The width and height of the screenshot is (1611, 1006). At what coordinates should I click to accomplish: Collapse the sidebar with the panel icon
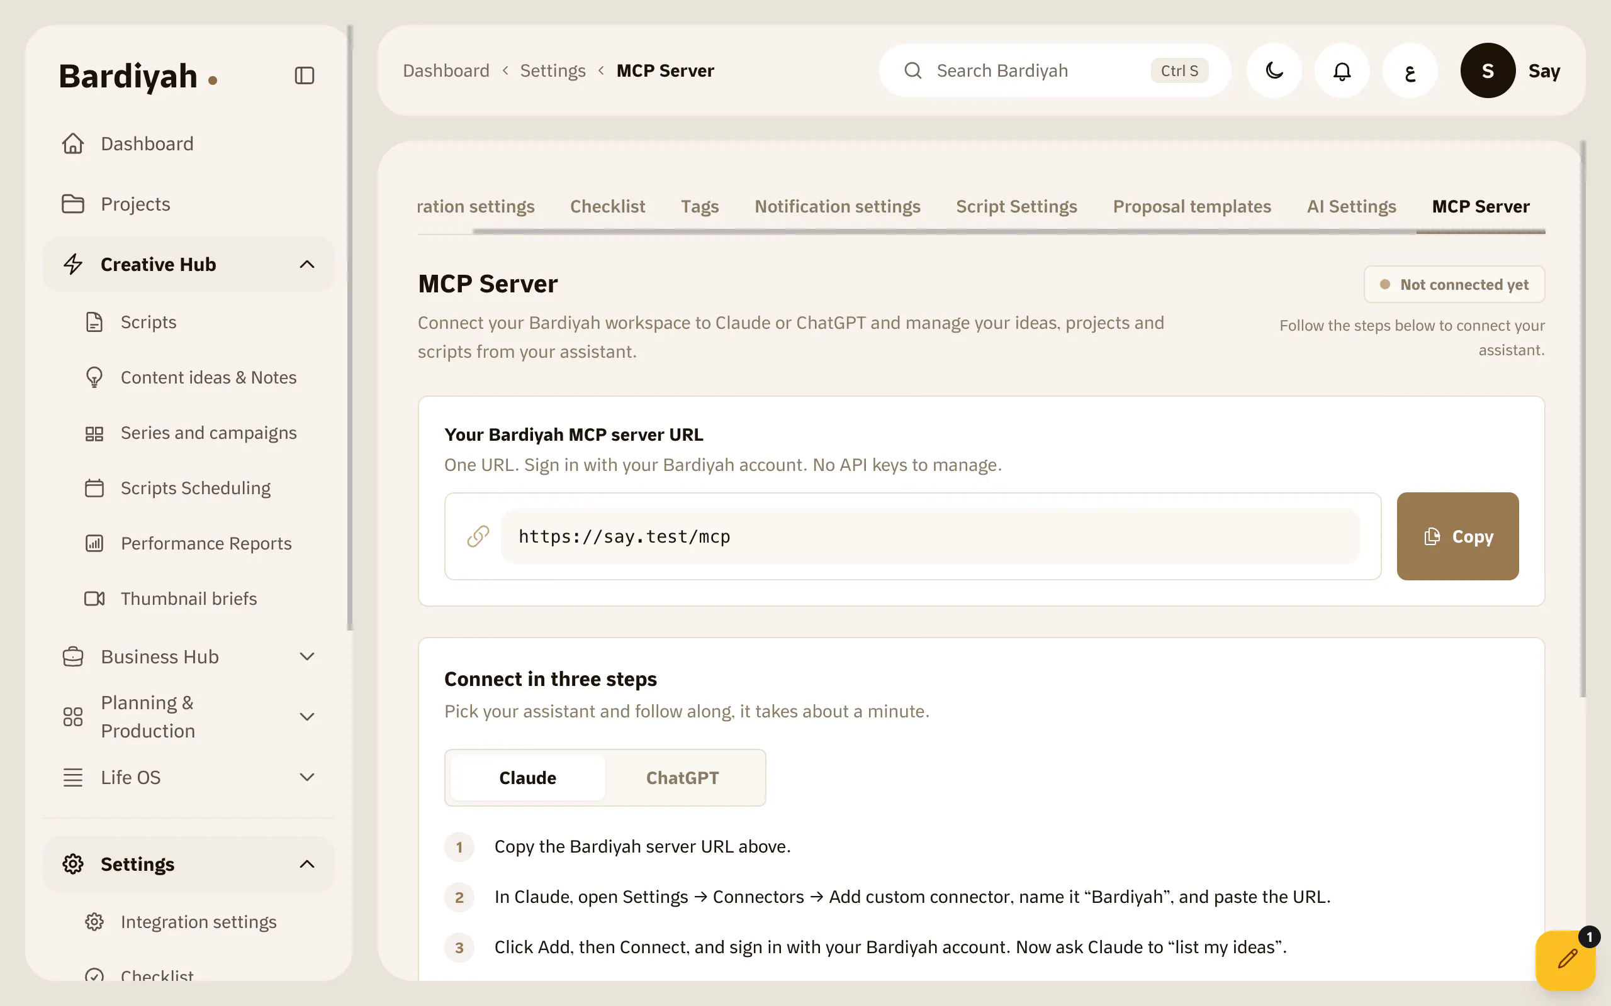(x=304, y=75)
